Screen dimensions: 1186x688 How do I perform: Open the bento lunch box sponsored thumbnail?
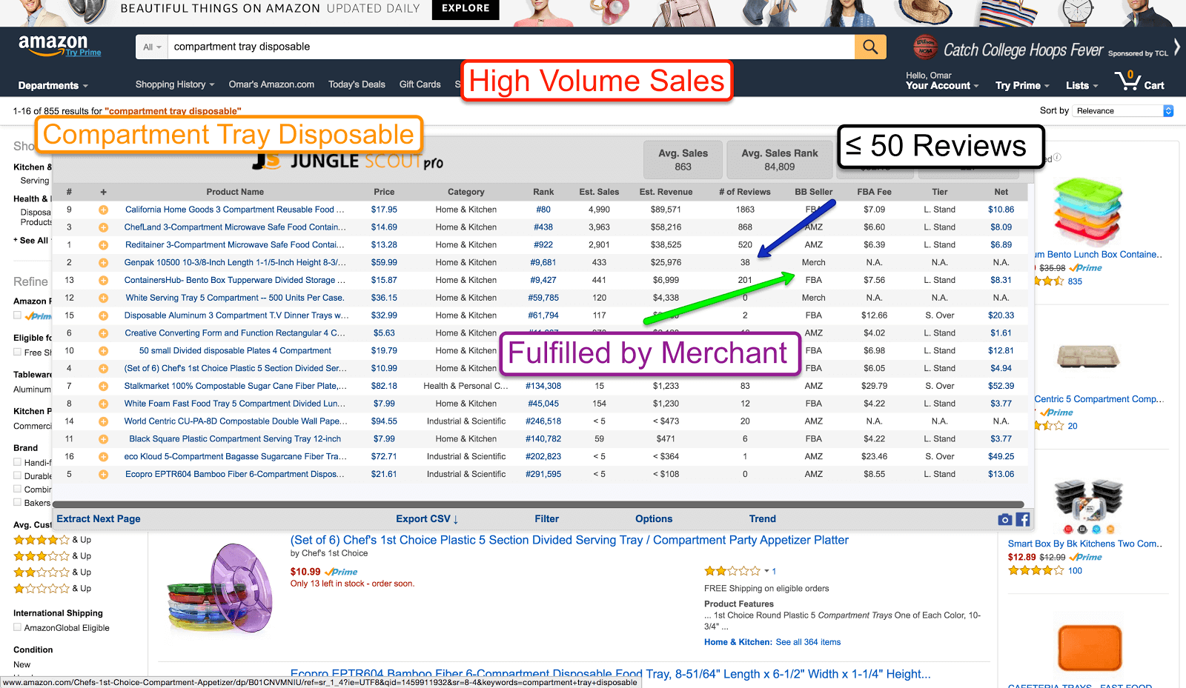[1088, 211]
